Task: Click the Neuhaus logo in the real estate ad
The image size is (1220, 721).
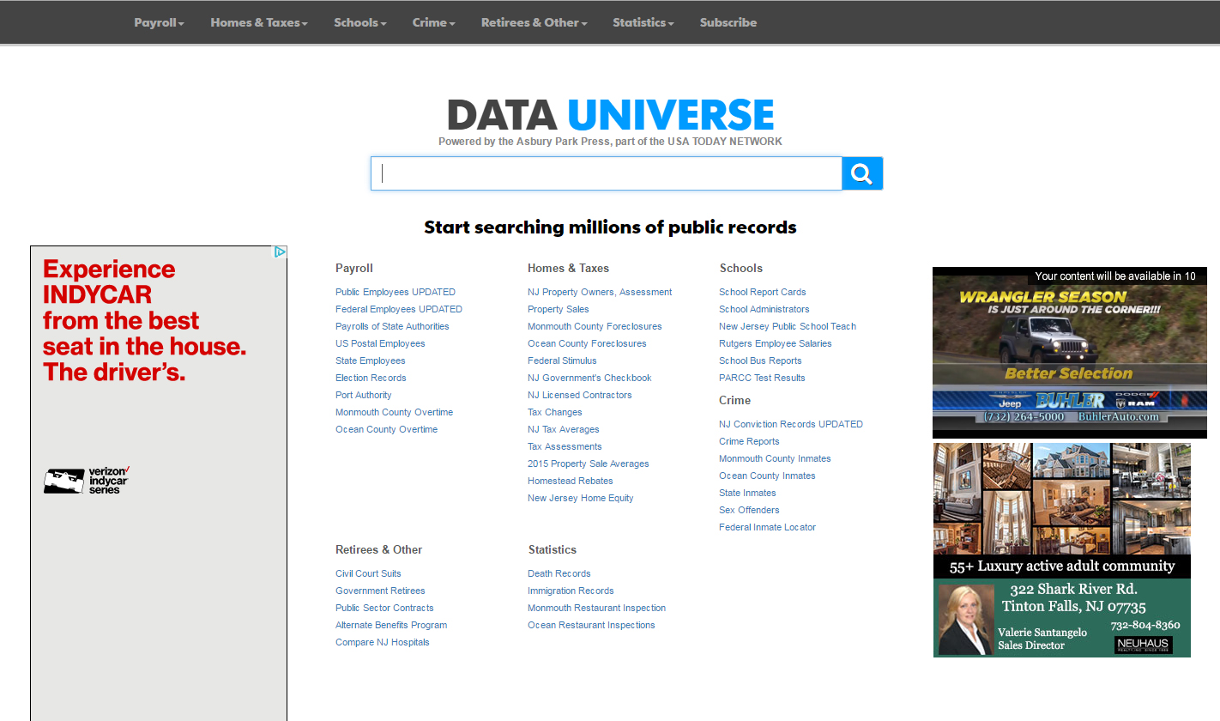Action: point(1143,645)
